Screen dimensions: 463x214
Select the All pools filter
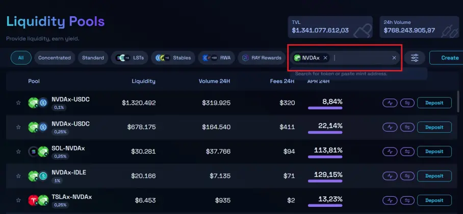21,58
